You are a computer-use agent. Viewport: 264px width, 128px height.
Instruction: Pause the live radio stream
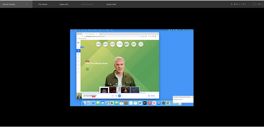[119, 96]
